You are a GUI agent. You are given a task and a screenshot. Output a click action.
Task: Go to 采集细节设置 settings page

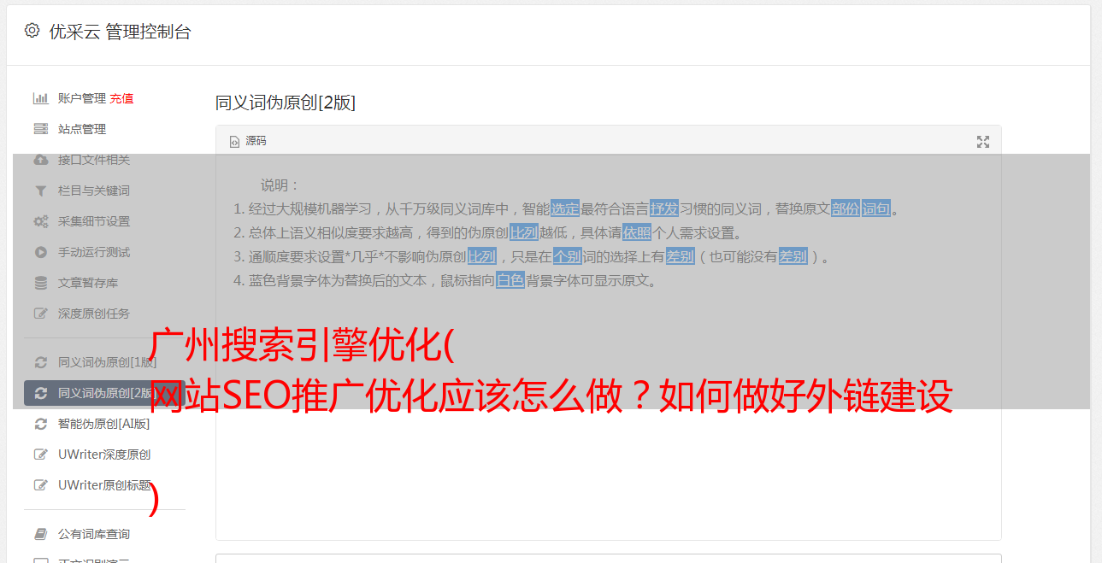pyautogui.click(x=94, y=221)
